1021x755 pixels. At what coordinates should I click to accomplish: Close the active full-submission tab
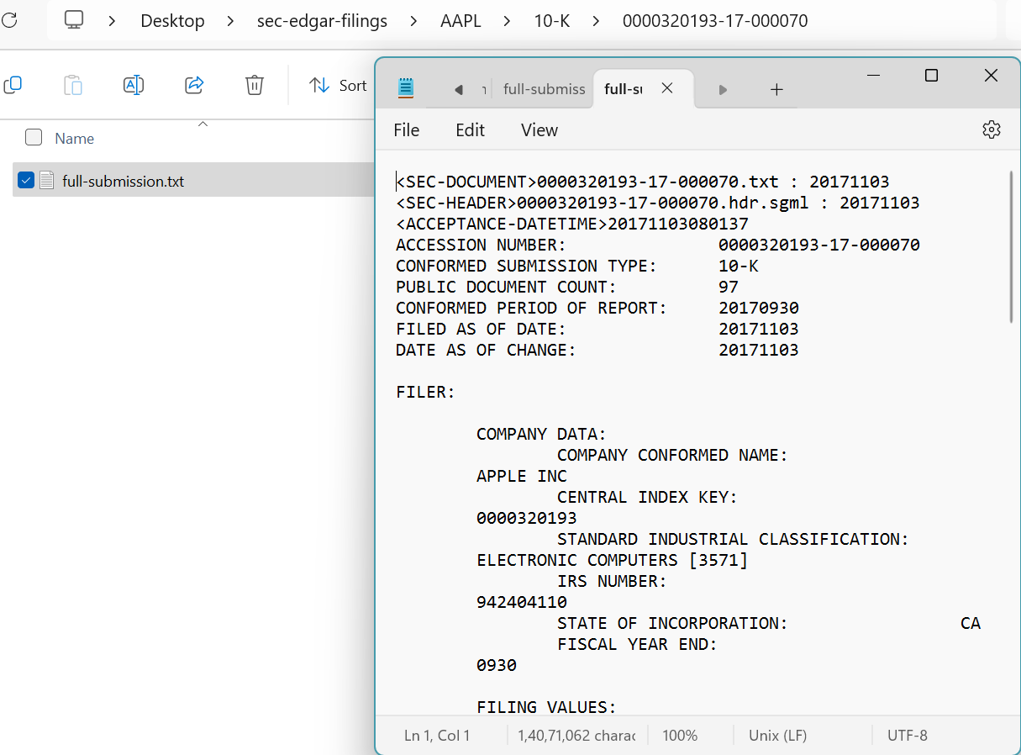tap(667, 88)
